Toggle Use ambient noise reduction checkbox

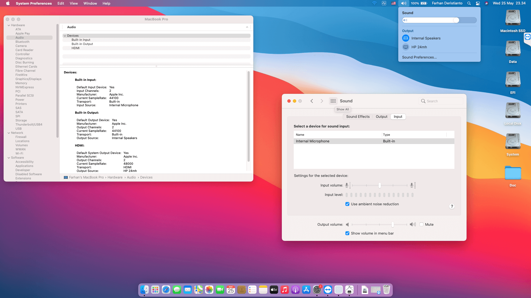click(x=347, y=204)
